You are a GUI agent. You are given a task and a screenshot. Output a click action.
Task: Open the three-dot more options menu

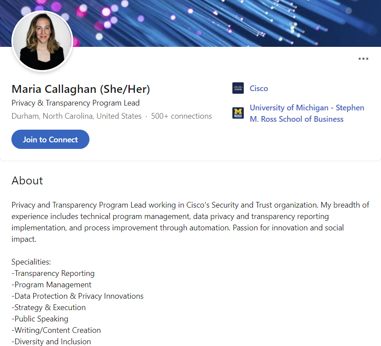pos(363,59)
